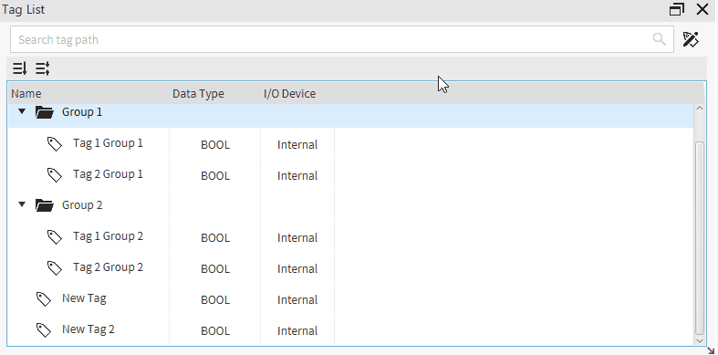The height and width of the screenshot is (355, 718).
Task: Click the magnifier search icon in tag path field
Action: point(659,39)
